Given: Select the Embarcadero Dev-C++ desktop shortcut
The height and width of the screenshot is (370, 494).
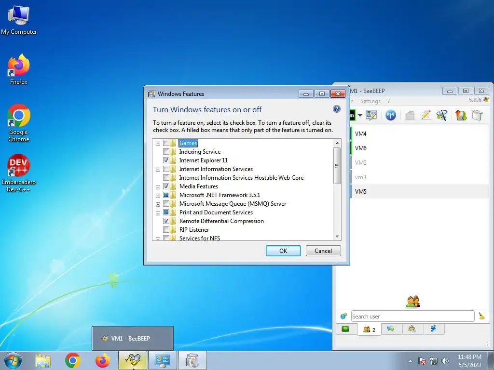Looking at the screenshot, I should pyautogui.click(x=19, y=173).
